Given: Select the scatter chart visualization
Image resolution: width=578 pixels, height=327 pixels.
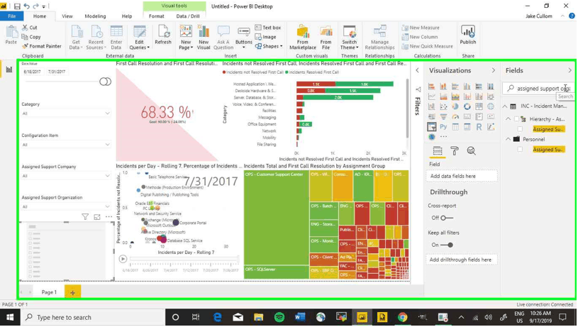Looking at the screenshot, I should click(443, 106).
